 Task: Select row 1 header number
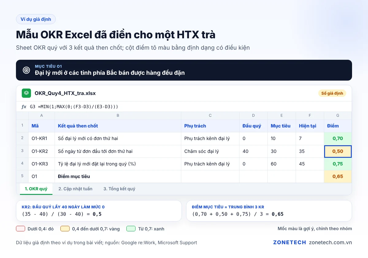[x=22, y=126]
